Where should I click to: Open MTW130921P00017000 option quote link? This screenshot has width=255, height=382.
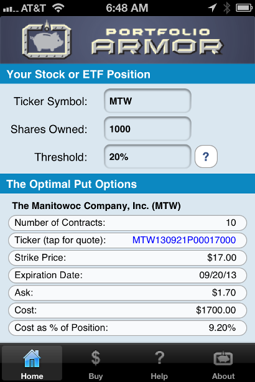184,240
